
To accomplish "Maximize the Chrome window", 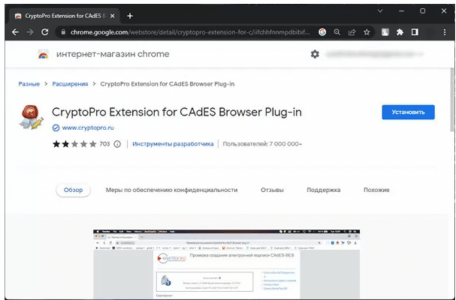I will pos(423,11).
